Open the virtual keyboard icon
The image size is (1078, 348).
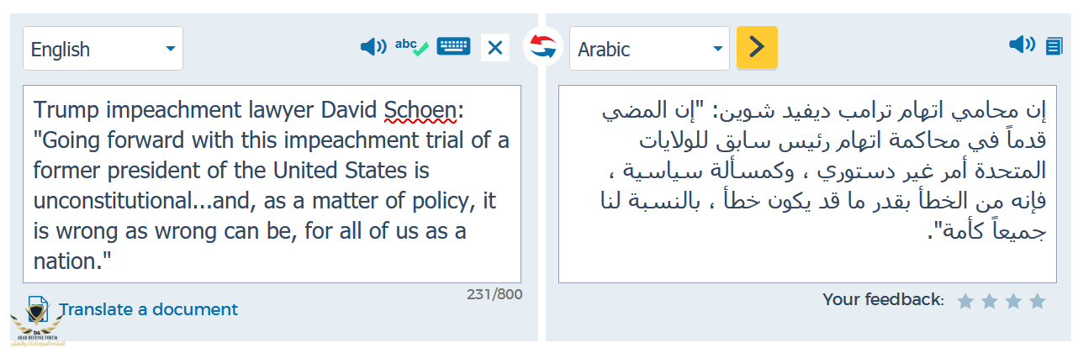pyautogui.click(x=454, y=46)
